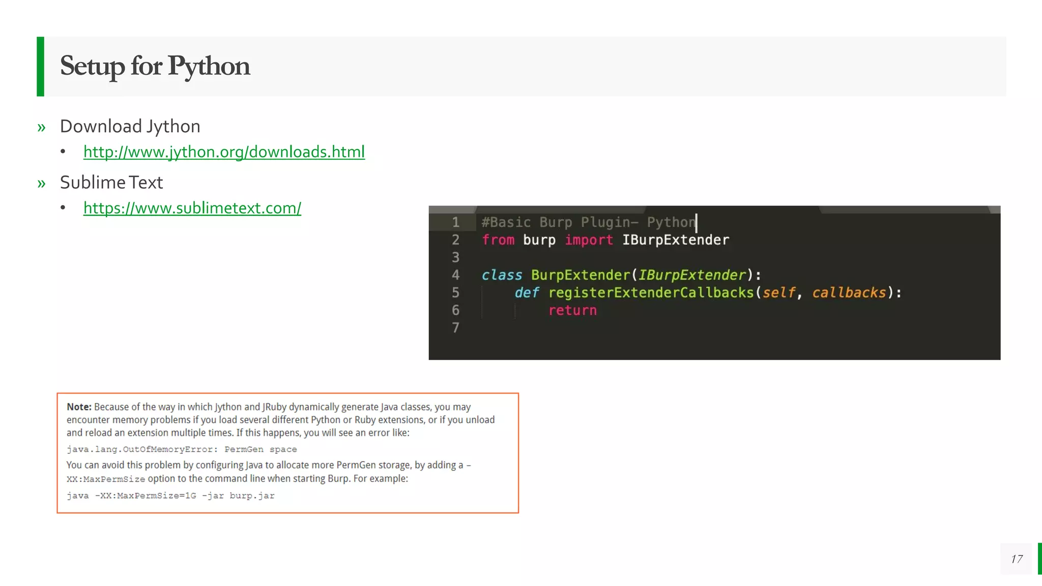Open the sublimetext.com link
Viewport: 1042px width, 586px height.
[x=192, y=208]
